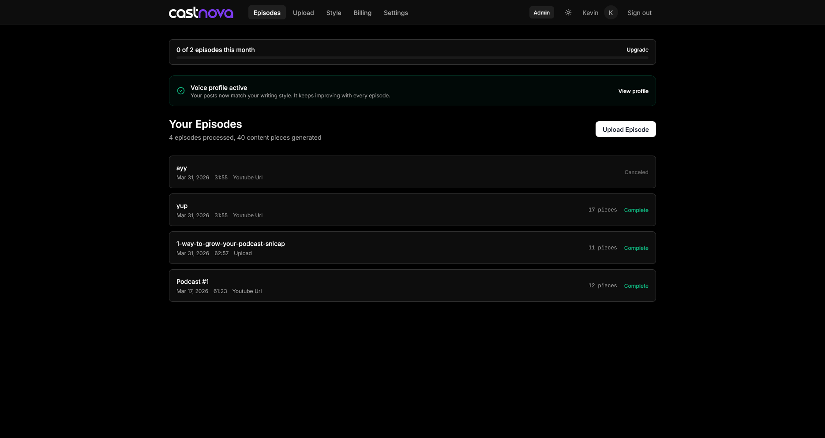Open the Episodes tab
This screenshot has height=438, width=825.
pyautogui.click(x=267, y=13)
